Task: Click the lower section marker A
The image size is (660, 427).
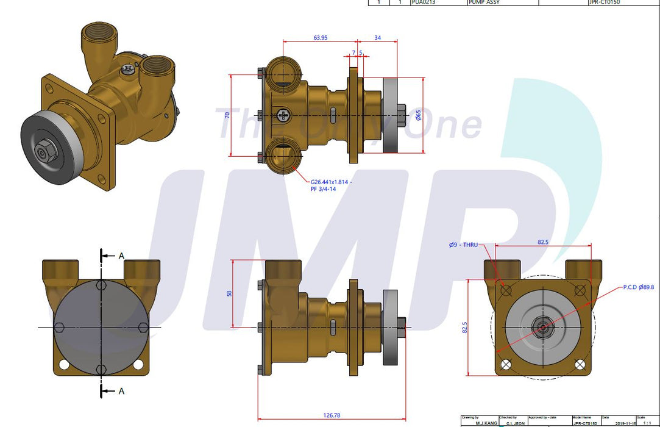Action: (121, 391)
